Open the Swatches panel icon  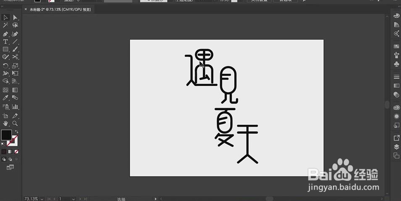click(x=396, y=46)
